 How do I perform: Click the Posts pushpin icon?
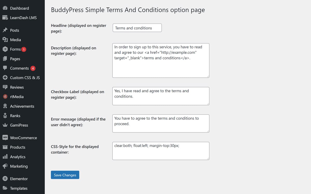tap(5, 30)
